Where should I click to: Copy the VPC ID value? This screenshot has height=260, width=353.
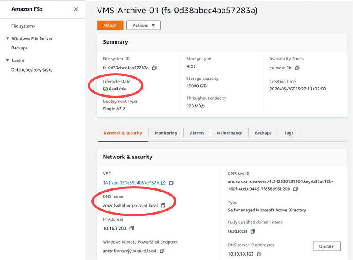point(172,183)
